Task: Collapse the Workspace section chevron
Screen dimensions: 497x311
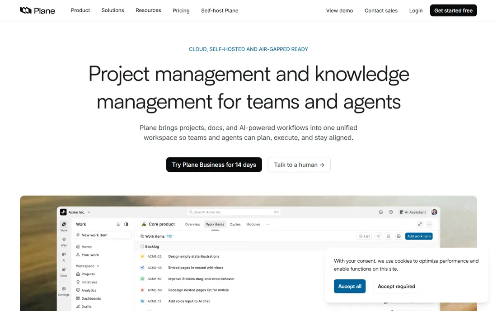Action: click(98, 266)
